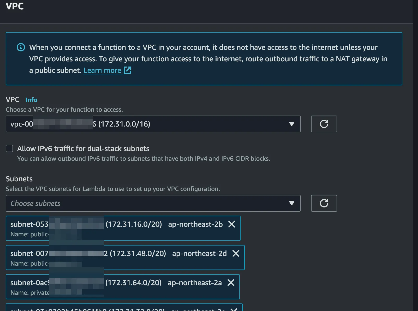The width and height of the screenshot is (418, 311).
Task: Click the Subnets section heading
Action: (x=19, y=179)
